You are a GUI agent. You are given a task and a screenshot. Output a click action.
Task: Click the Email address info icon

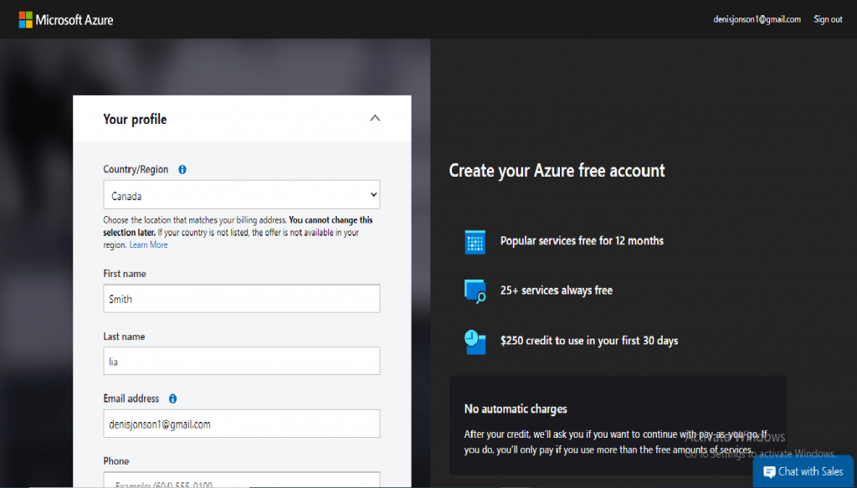[x=172, y=399]
